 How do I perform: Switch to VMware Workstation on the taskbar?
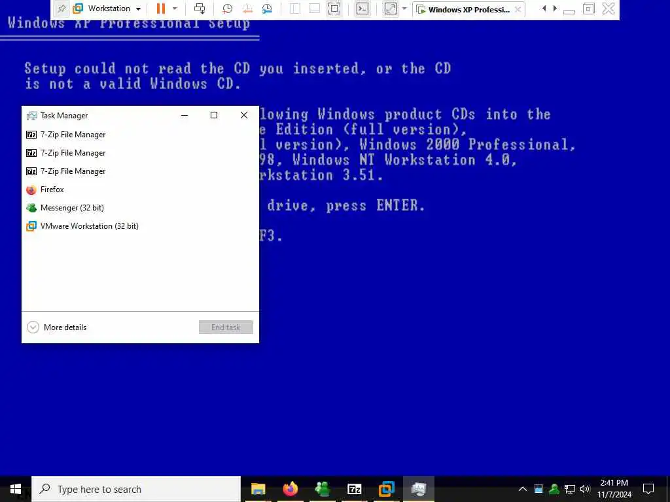[386, 489]
